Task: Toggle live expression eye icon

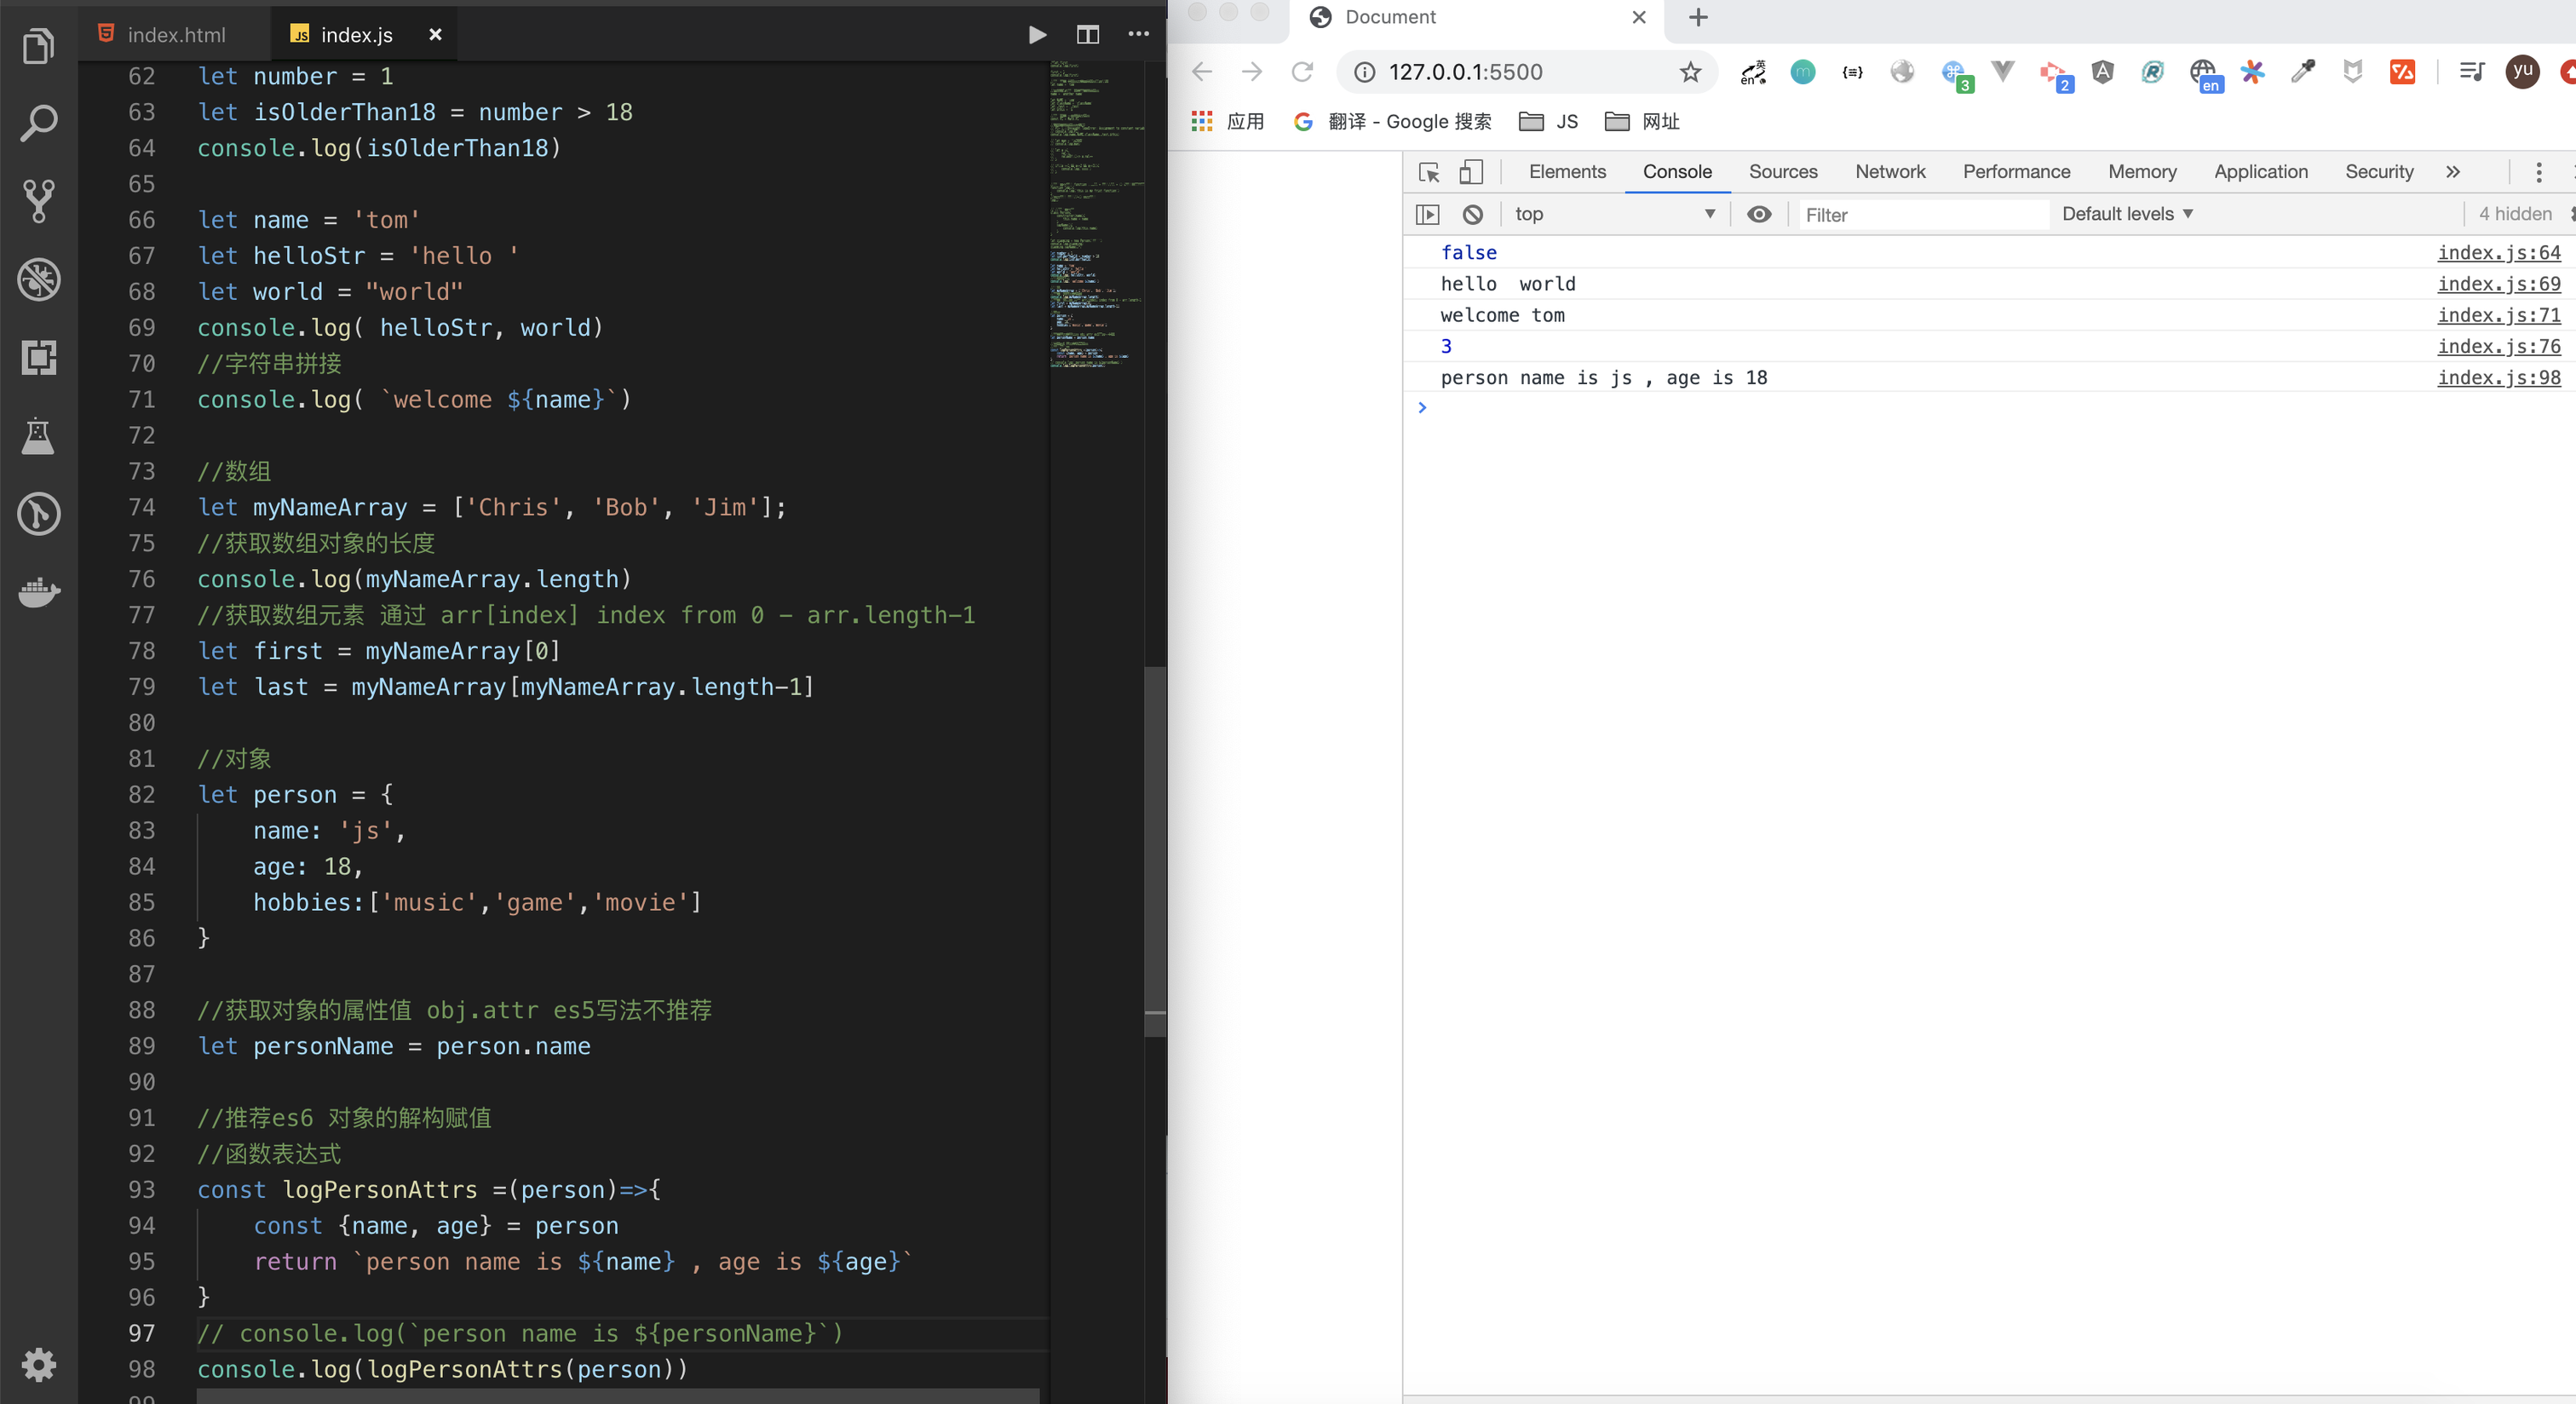Action: pos(1759,214)
